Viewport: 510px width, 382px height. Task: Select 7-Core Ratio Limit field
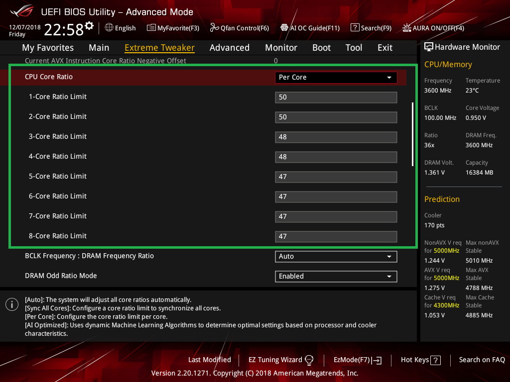click(336, 216)
